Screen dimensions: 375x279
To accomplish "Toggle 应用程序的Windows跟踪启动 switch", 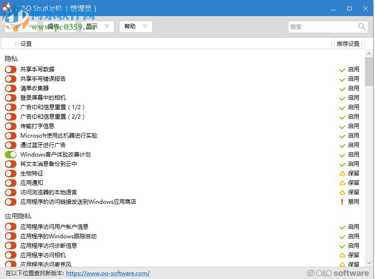I will pyautogui.click(x=10, y=236).
